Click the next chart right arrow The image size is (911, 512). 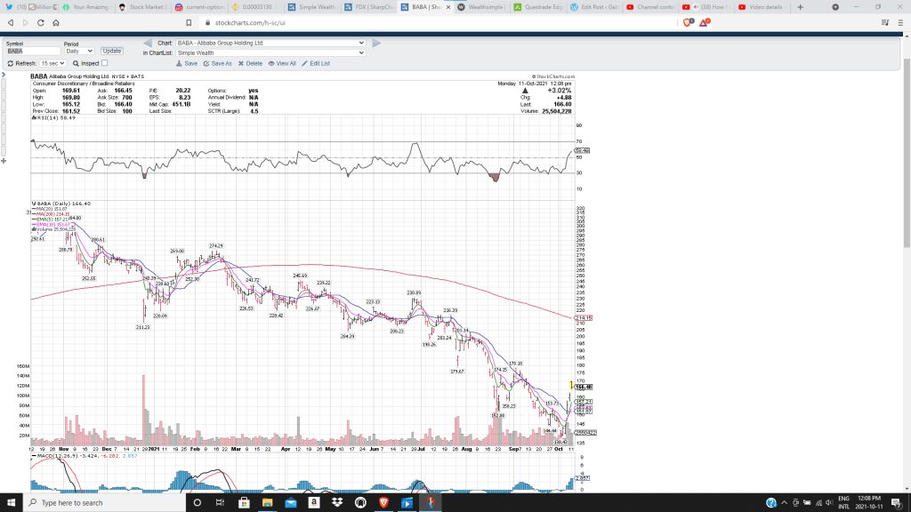click(376, 43)
